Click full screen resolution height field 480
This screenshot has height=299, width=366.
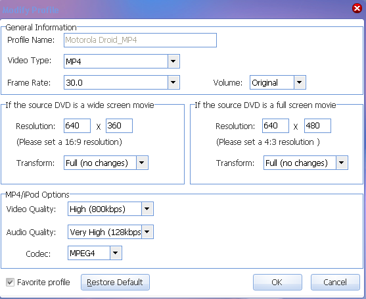coord(317,126)
